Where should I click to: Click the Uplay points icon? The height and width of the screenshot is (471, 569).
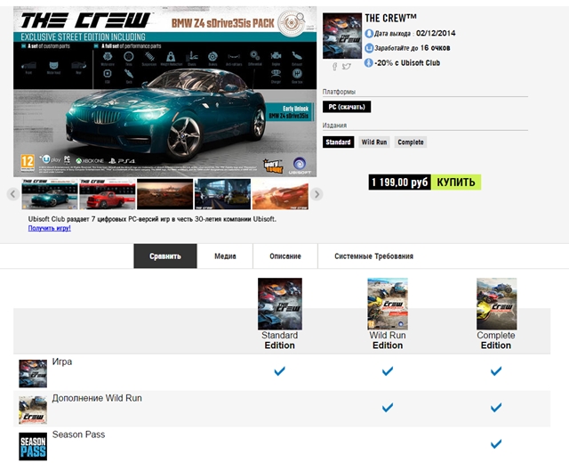pos(369,48)
